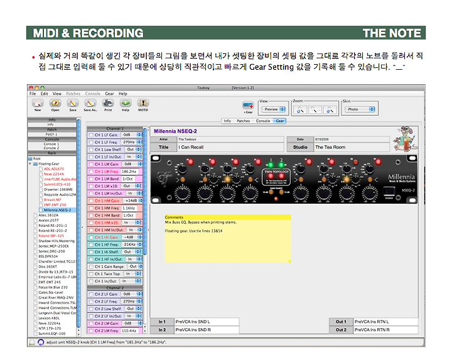Click the Root folder icon
The width and height of the screenshot is (452, 357).
30,158
